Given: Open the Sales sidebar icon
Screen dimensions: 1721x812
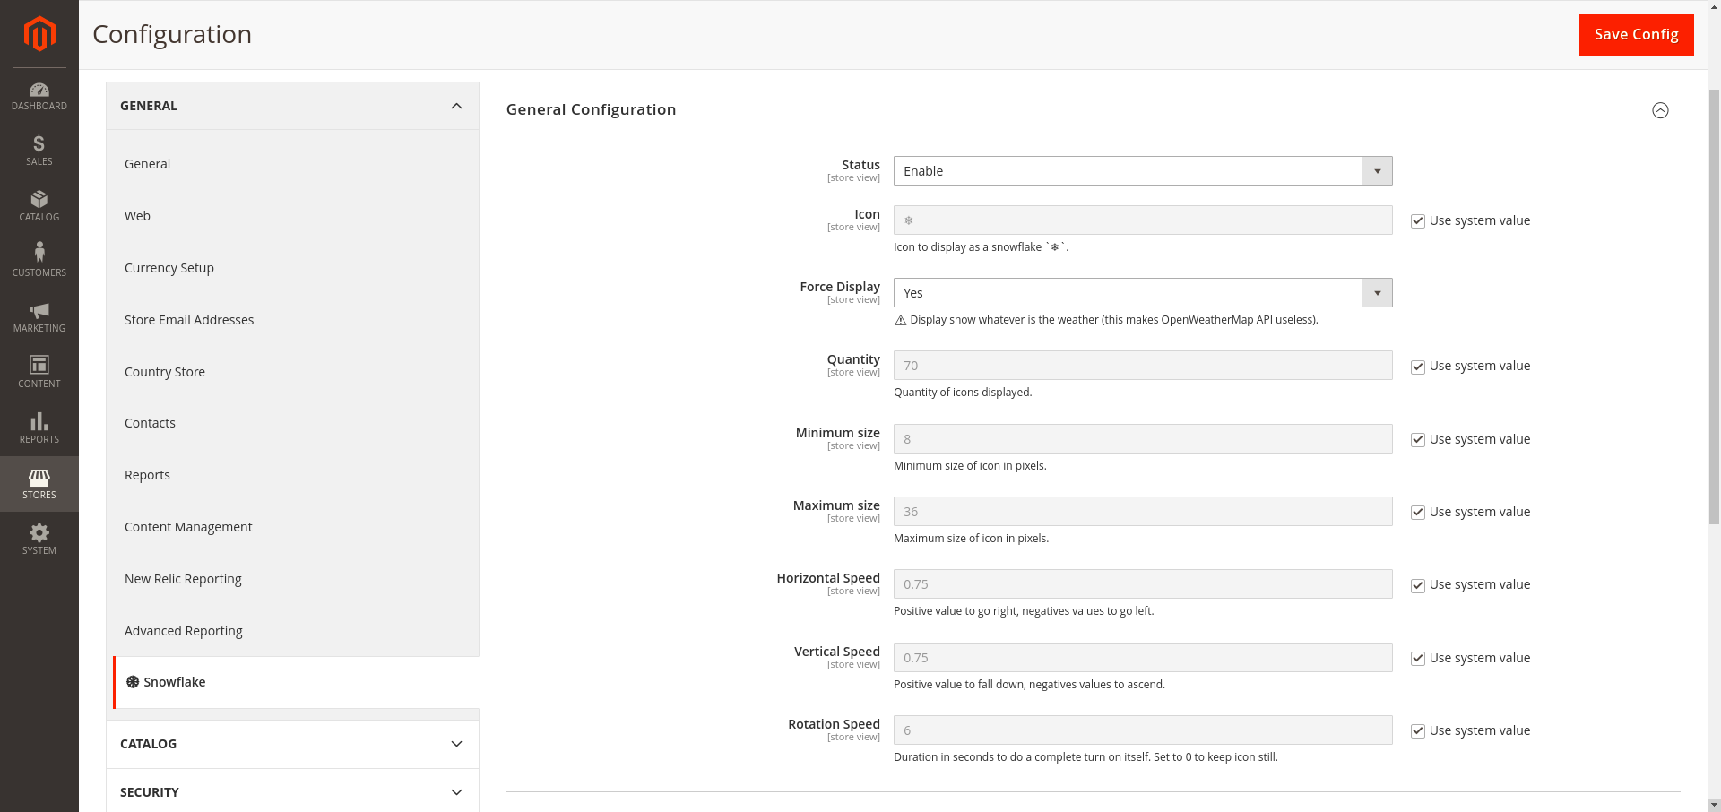Looking at the screenshot, I should click(39, 150).
